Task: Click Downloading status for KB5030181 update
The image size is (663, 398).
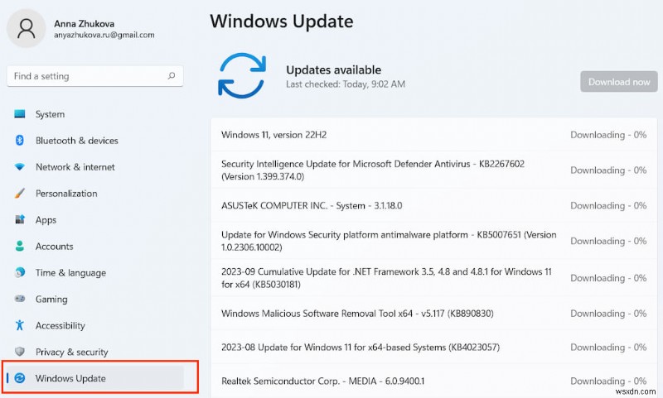Action: [608, 278]
